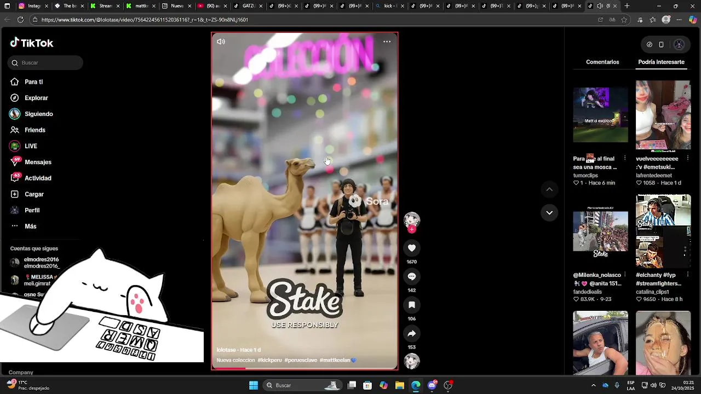Open the video three-dot options menu
Viewport: 701px width, 394px height.
tap(387, 42)
